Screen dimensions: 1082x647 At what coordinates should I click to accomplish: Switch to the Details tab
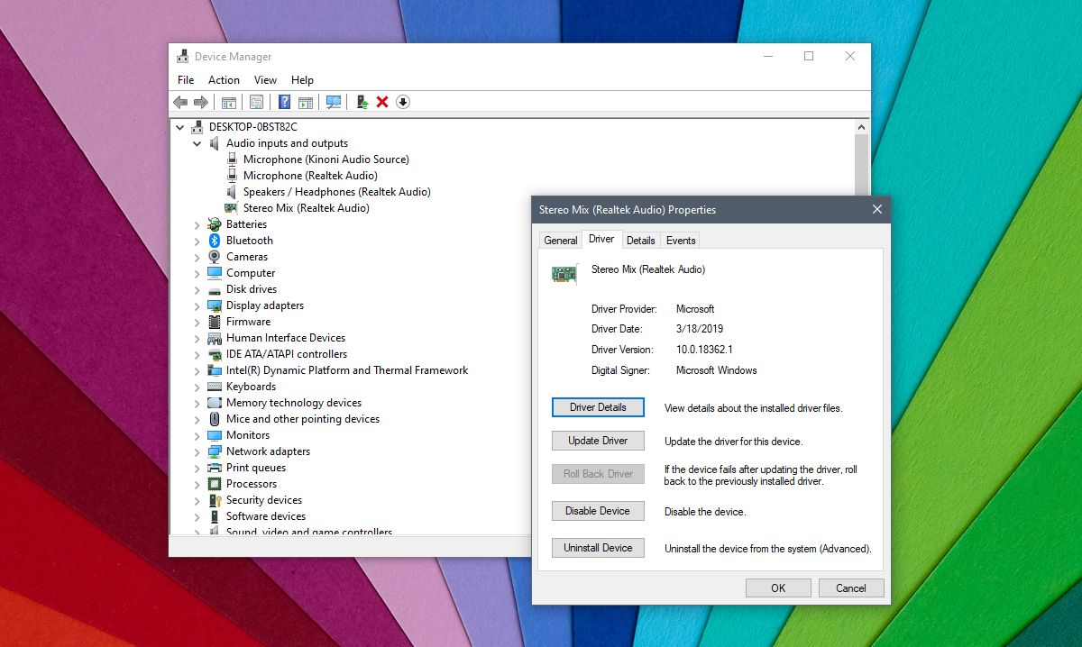pyautogui.click(x=640, y=241)
